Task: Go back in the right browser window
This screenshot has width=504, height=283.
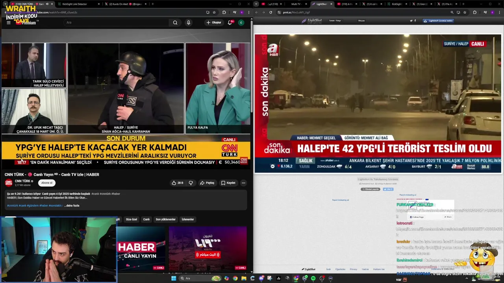Action: coord(256,12)
